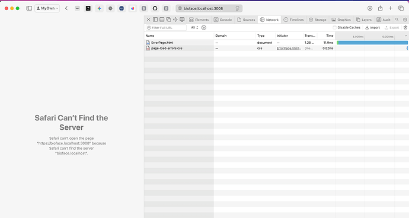Viewport: 409px width, 218px height.
Task: Follow the ErrorPage.html initiator link
Action: 289,48
